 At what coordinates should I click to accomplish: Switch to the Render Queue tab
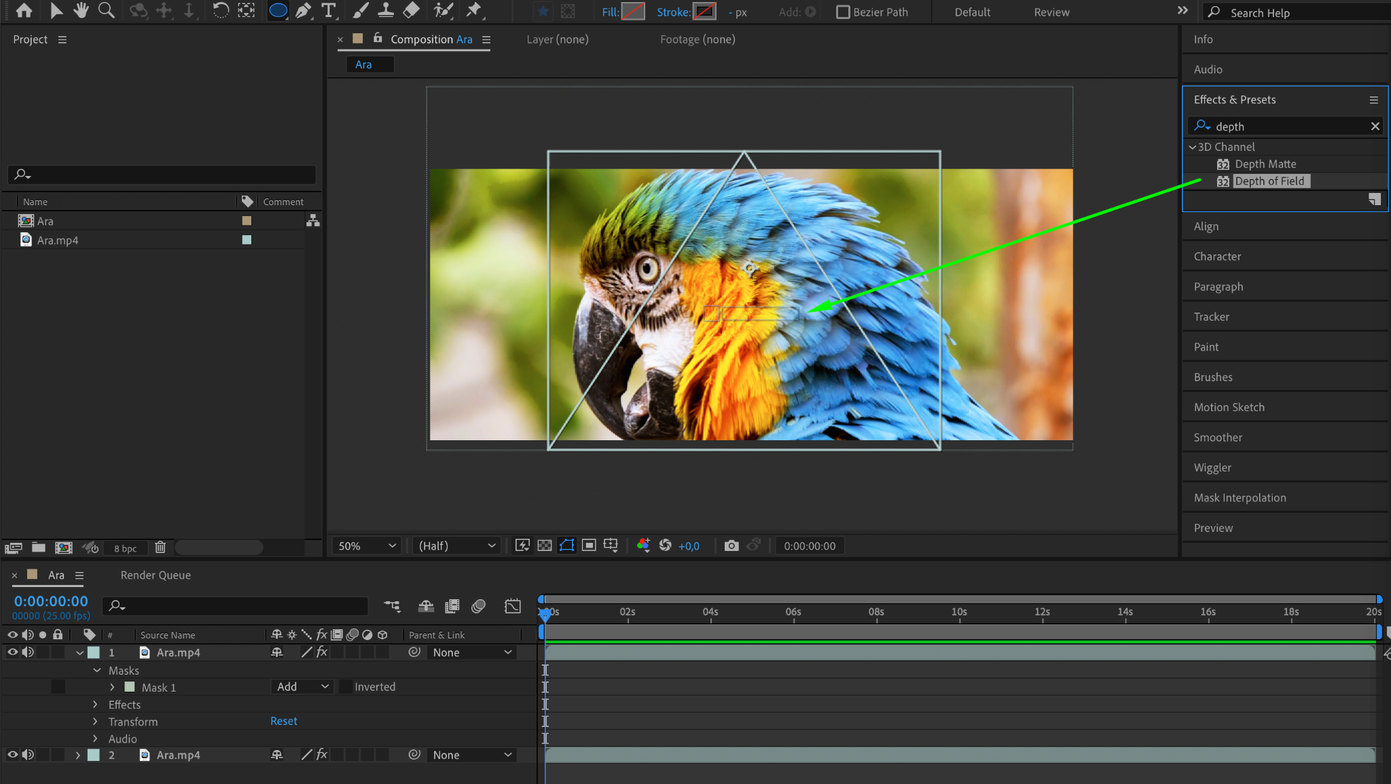pos(156,575)
